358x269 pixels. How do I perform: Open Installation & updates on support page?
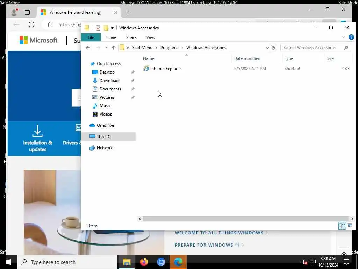pyautogui.click(x=38, y=138)
